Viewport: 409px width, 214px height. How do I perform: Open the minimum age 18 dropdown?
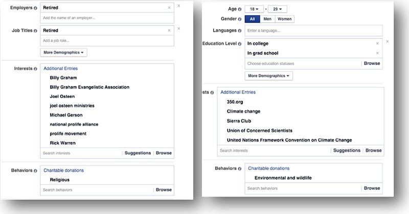pyautogui.click(x=254, y=9)
